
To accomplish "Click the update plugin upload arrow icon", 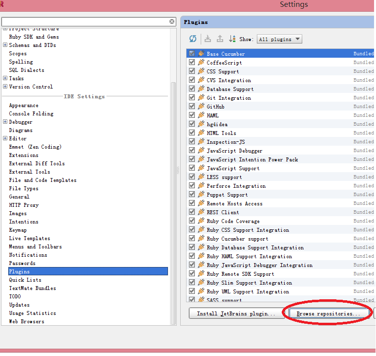I will (x=220, y=39).
